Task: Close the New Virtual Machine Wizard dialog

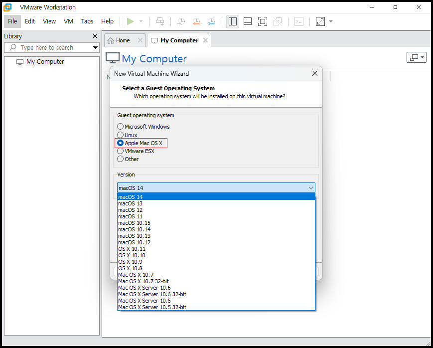Action: click(315, 73)
